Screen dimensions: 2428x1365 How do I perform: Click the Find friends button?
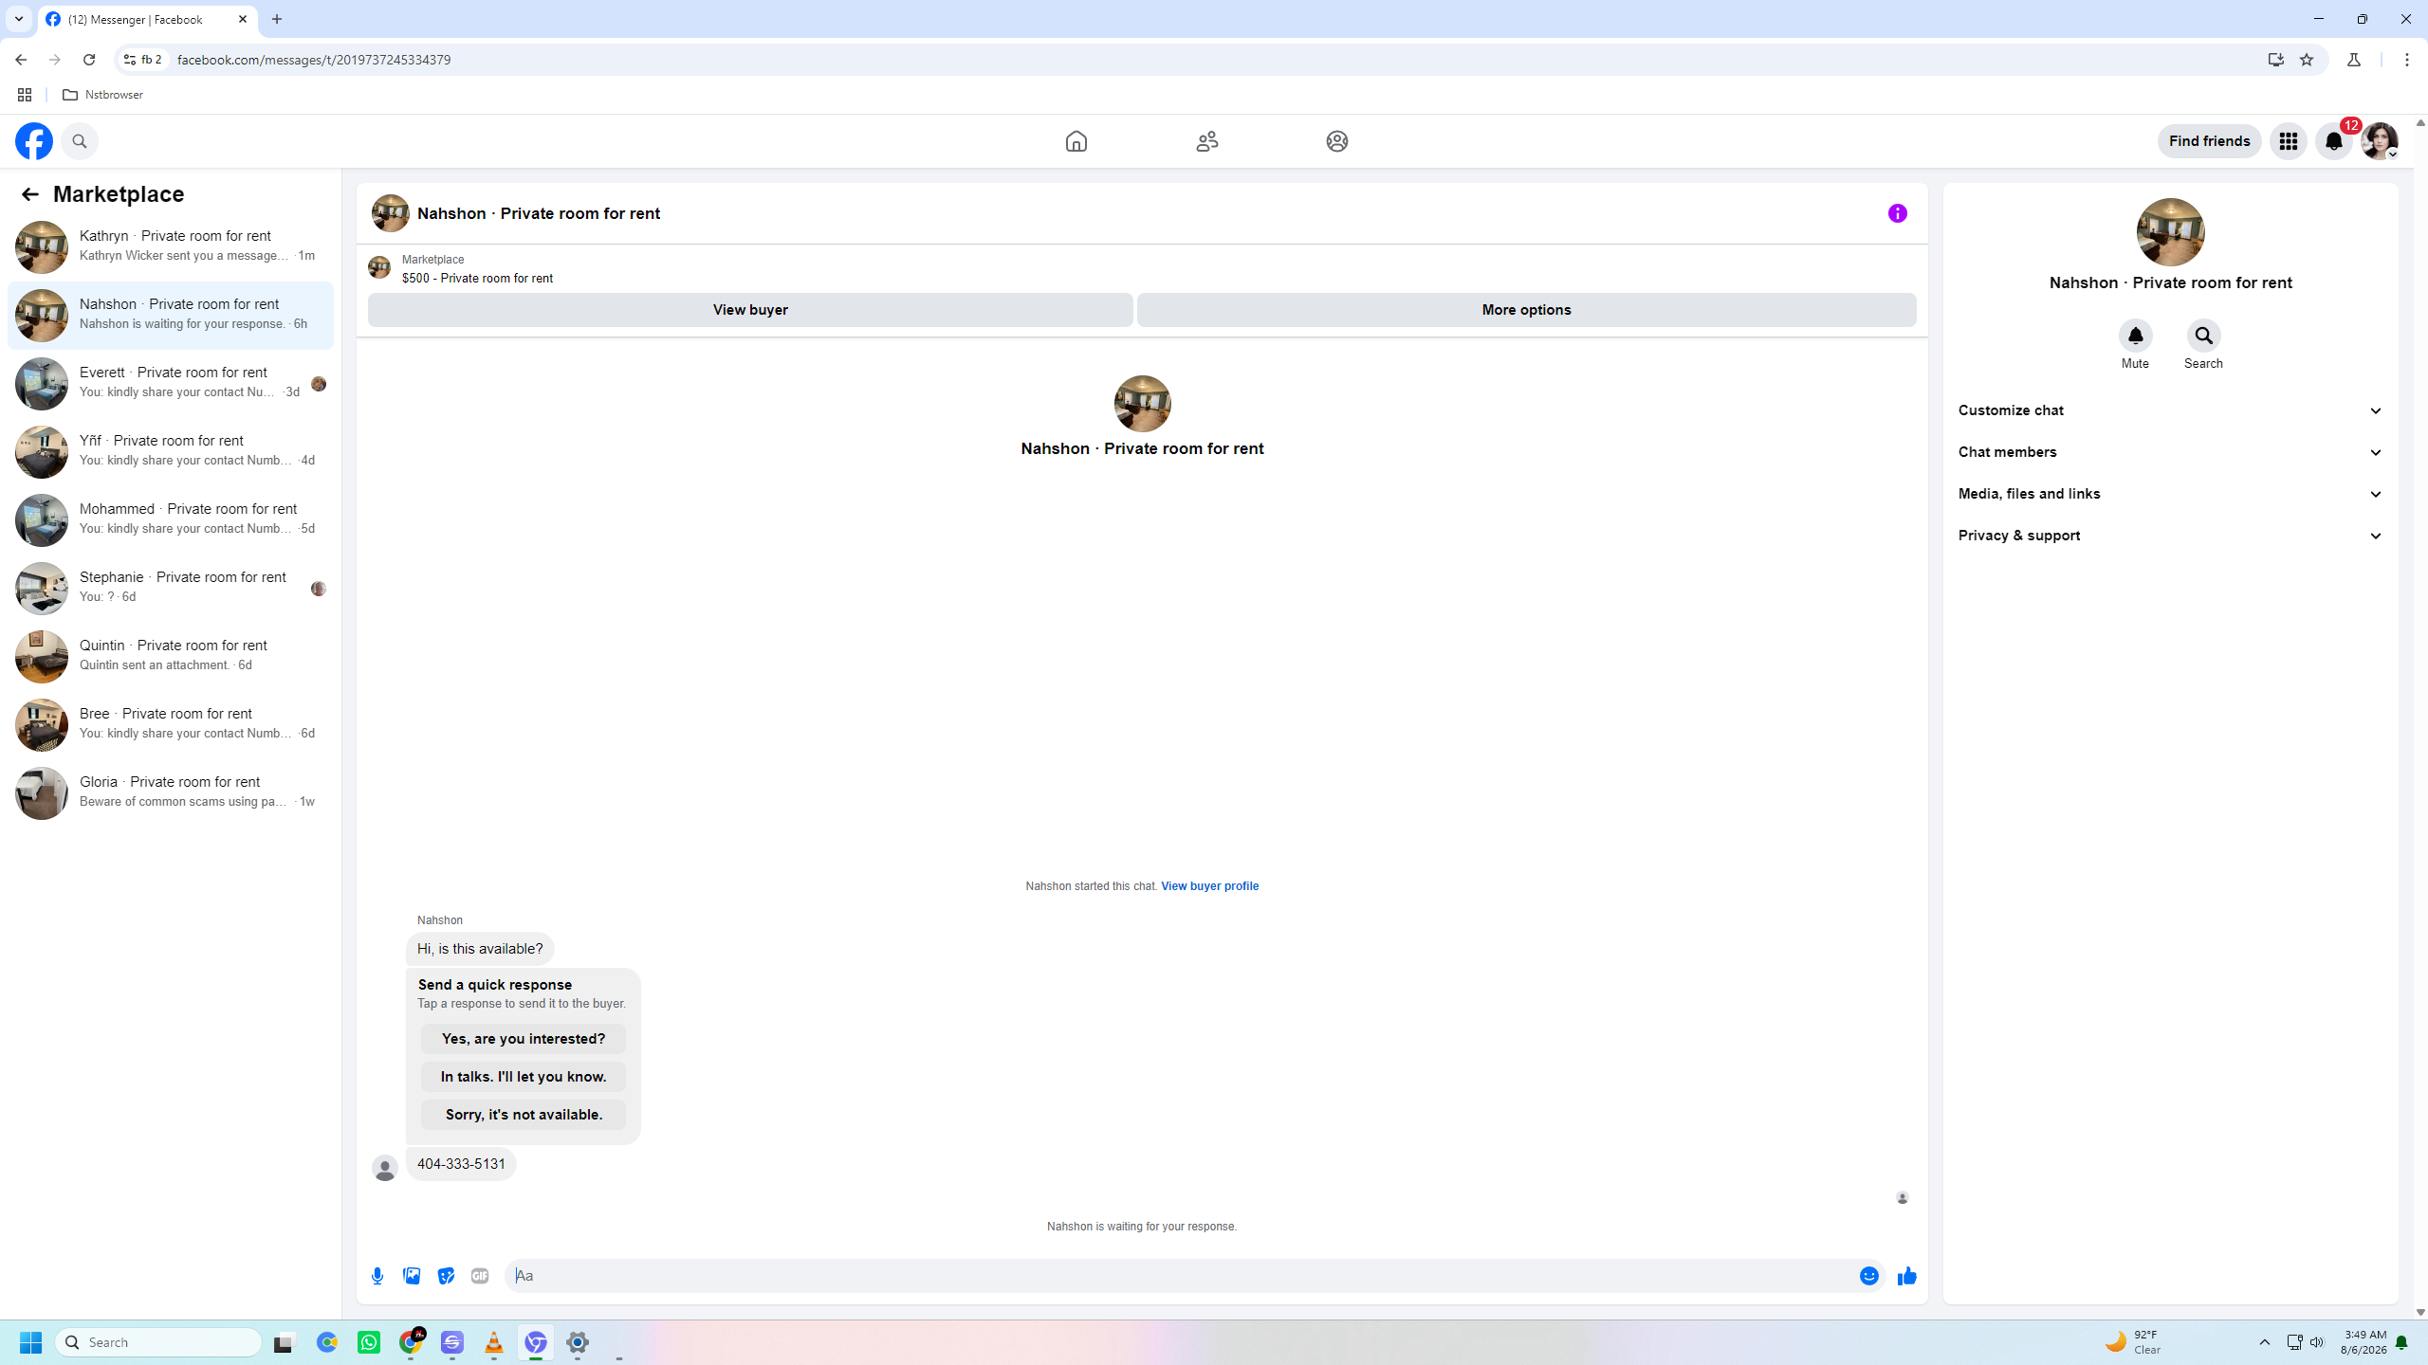tap(2209, 141)
